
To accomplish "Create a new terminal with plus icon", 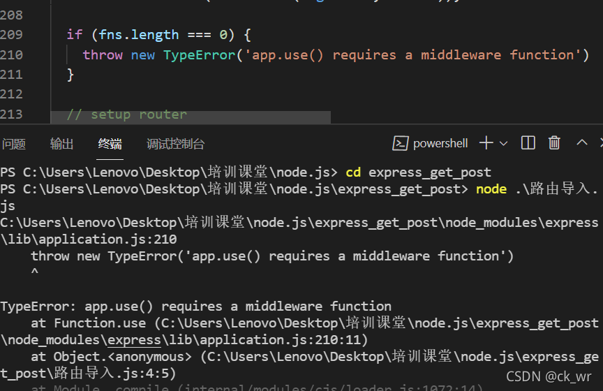I will coord(486,143).
